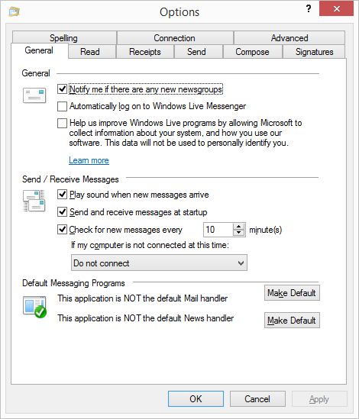Disable Play sound when new messages arrive
Image resolution: width=359 pixels, height=419 pixels.
pyautogui.click(x=62, y=195)
